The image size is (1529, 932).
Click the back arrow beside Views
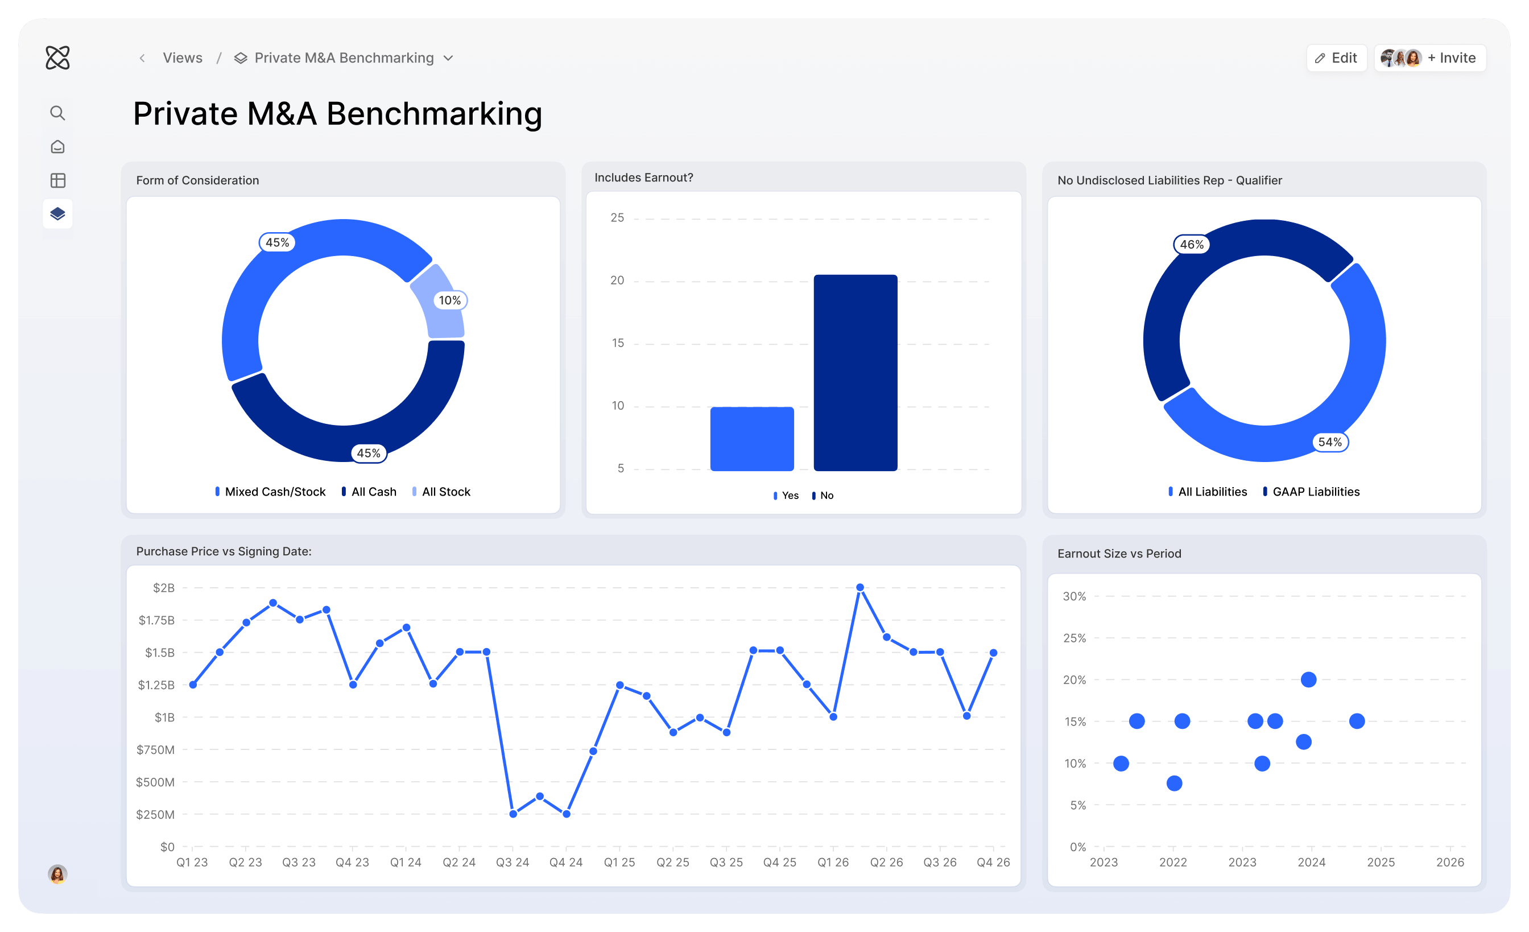tap(142, 57)
